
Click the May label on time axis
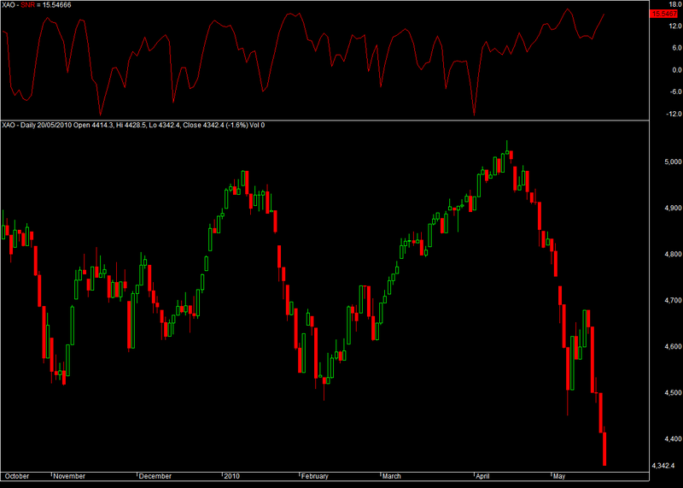point(559,476)
